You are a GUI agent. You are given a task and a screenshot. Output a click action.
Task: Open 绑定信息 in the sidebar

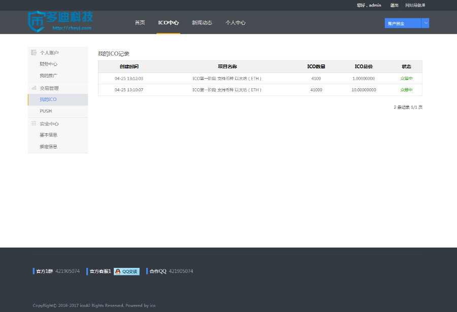(x=48, y=147)
